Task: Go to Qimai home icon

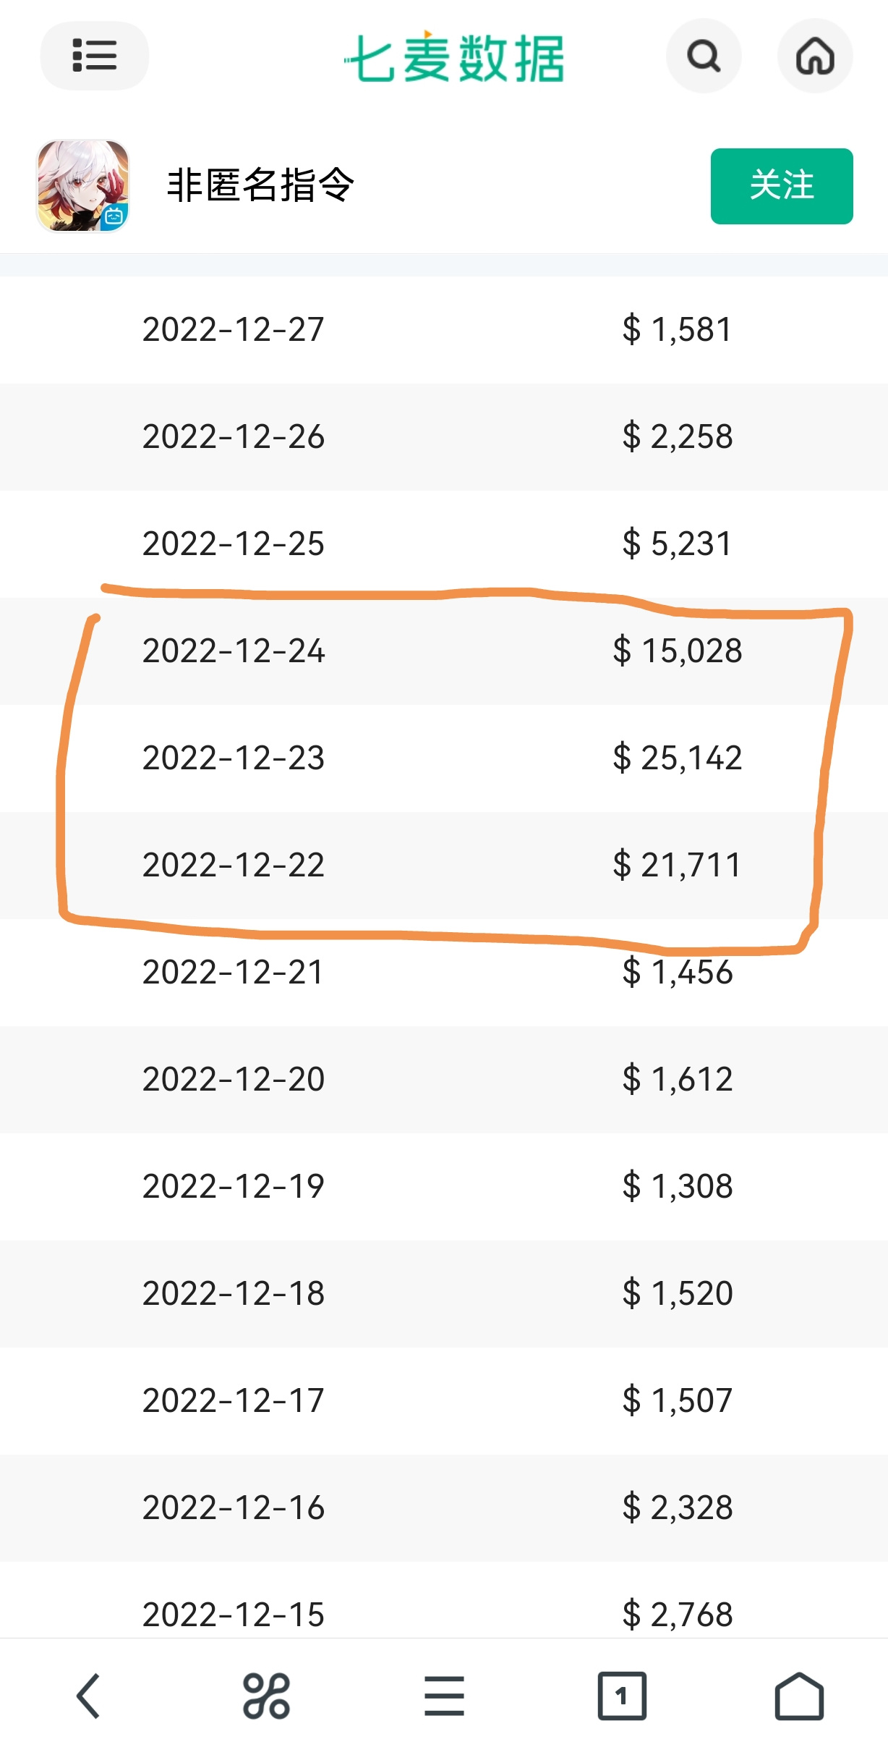Action: pos(815,56)
